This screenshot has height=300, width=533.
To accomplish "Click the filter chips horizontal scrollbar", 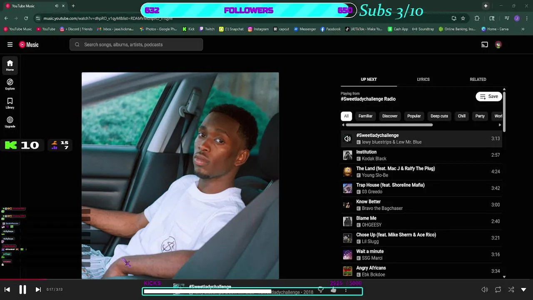I will click(389, 125).
